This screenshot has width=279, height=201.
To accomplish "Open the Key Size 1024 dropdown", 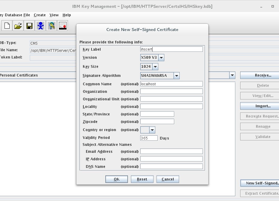I will tap(155, 67).
